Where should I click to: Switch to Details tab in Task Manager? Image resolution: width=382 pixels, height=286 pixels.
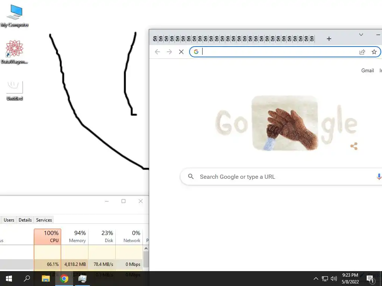(25, 220)
